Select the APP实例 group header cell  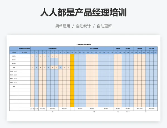[128, 48]
